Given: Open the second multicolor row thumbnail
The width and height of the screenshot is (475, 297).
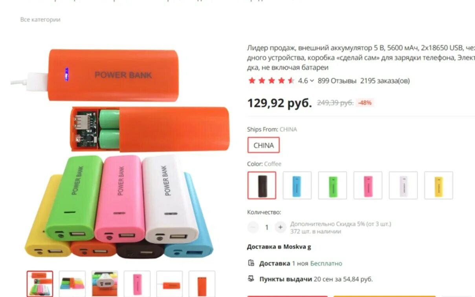Looking at the screenshot, I should click(x=72, y=284).
